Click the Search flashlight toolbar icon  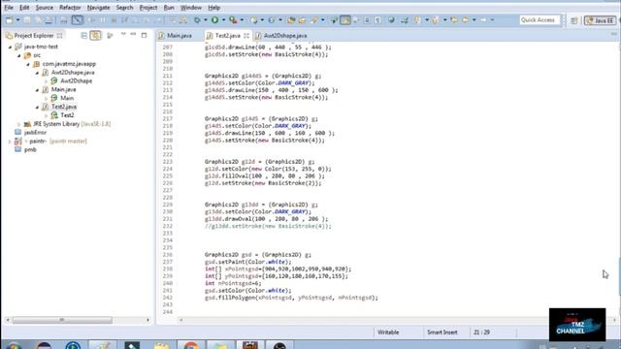point(314,19)
